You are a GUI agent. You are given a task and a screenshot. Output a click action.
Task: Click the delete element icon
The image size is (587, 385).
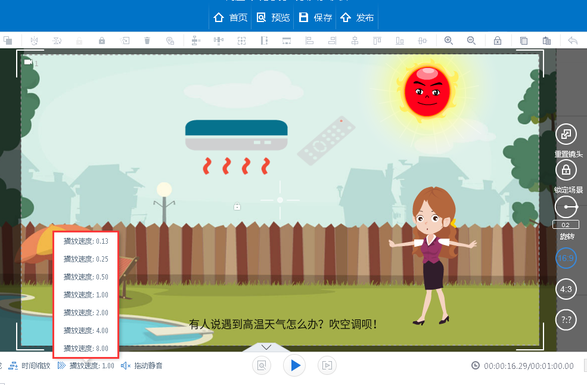tap(147, 41)
